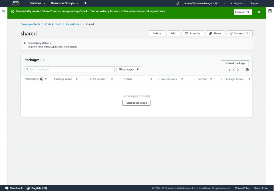Open the AWS home logo
This screenshot has height=191, width=274.
tap(15, 3)
